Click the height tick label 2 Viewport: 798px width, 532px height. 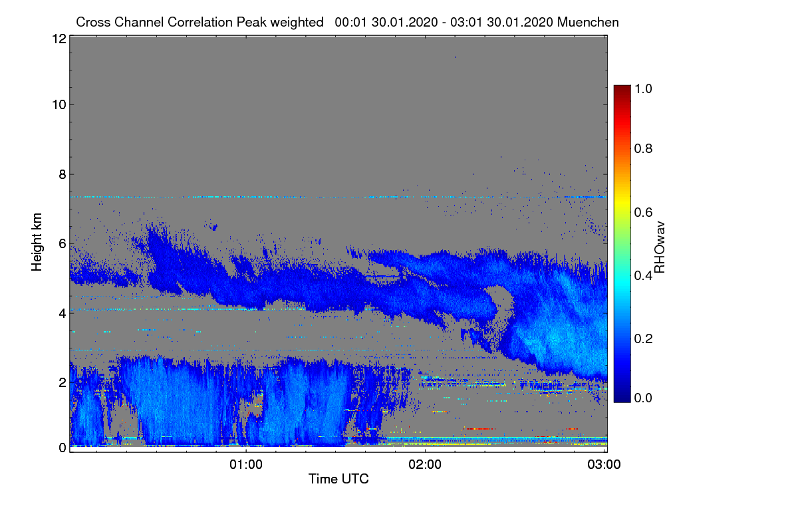pos(62,382)
